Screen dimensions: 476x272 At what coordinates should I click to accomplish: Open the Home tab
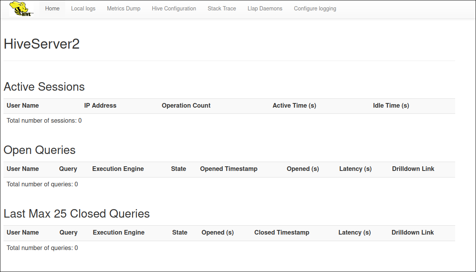click(53, 8)
